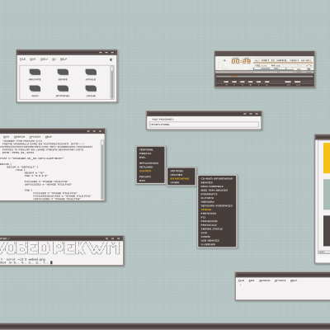Screen dimensions: 330x330
Task: Click the eject button in media player
Action: [266, 82]
